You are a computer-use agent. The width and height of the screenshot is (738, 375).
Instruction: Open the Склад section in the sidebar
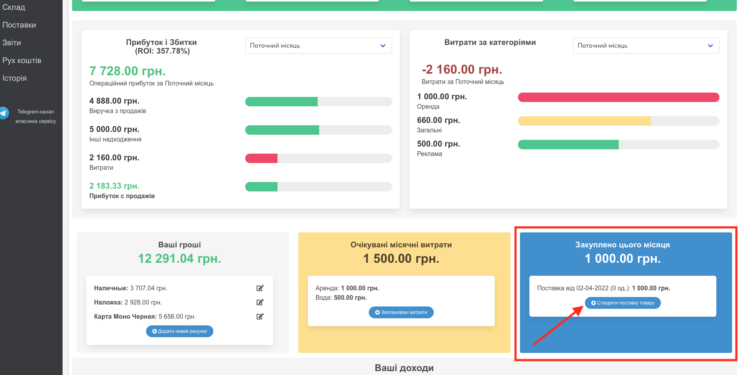pyautogui.click(x=13, y=7)
